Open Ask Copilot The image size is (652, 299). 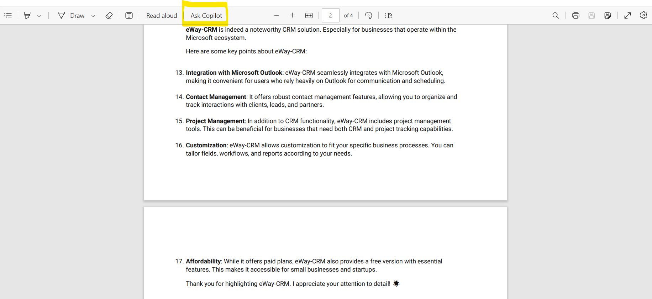[206, 15]
